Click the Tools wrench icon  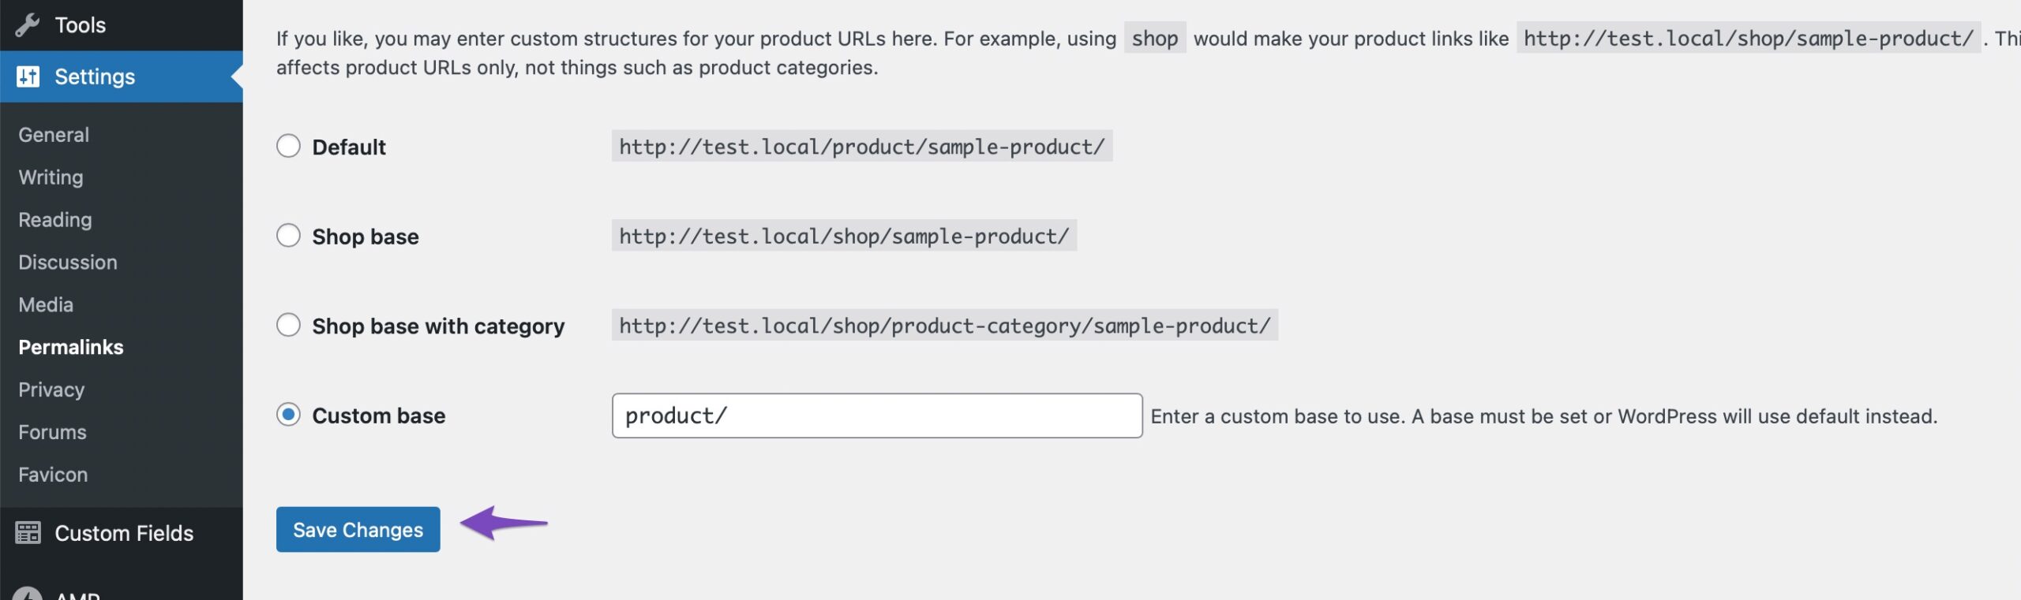tap(28, 25)
